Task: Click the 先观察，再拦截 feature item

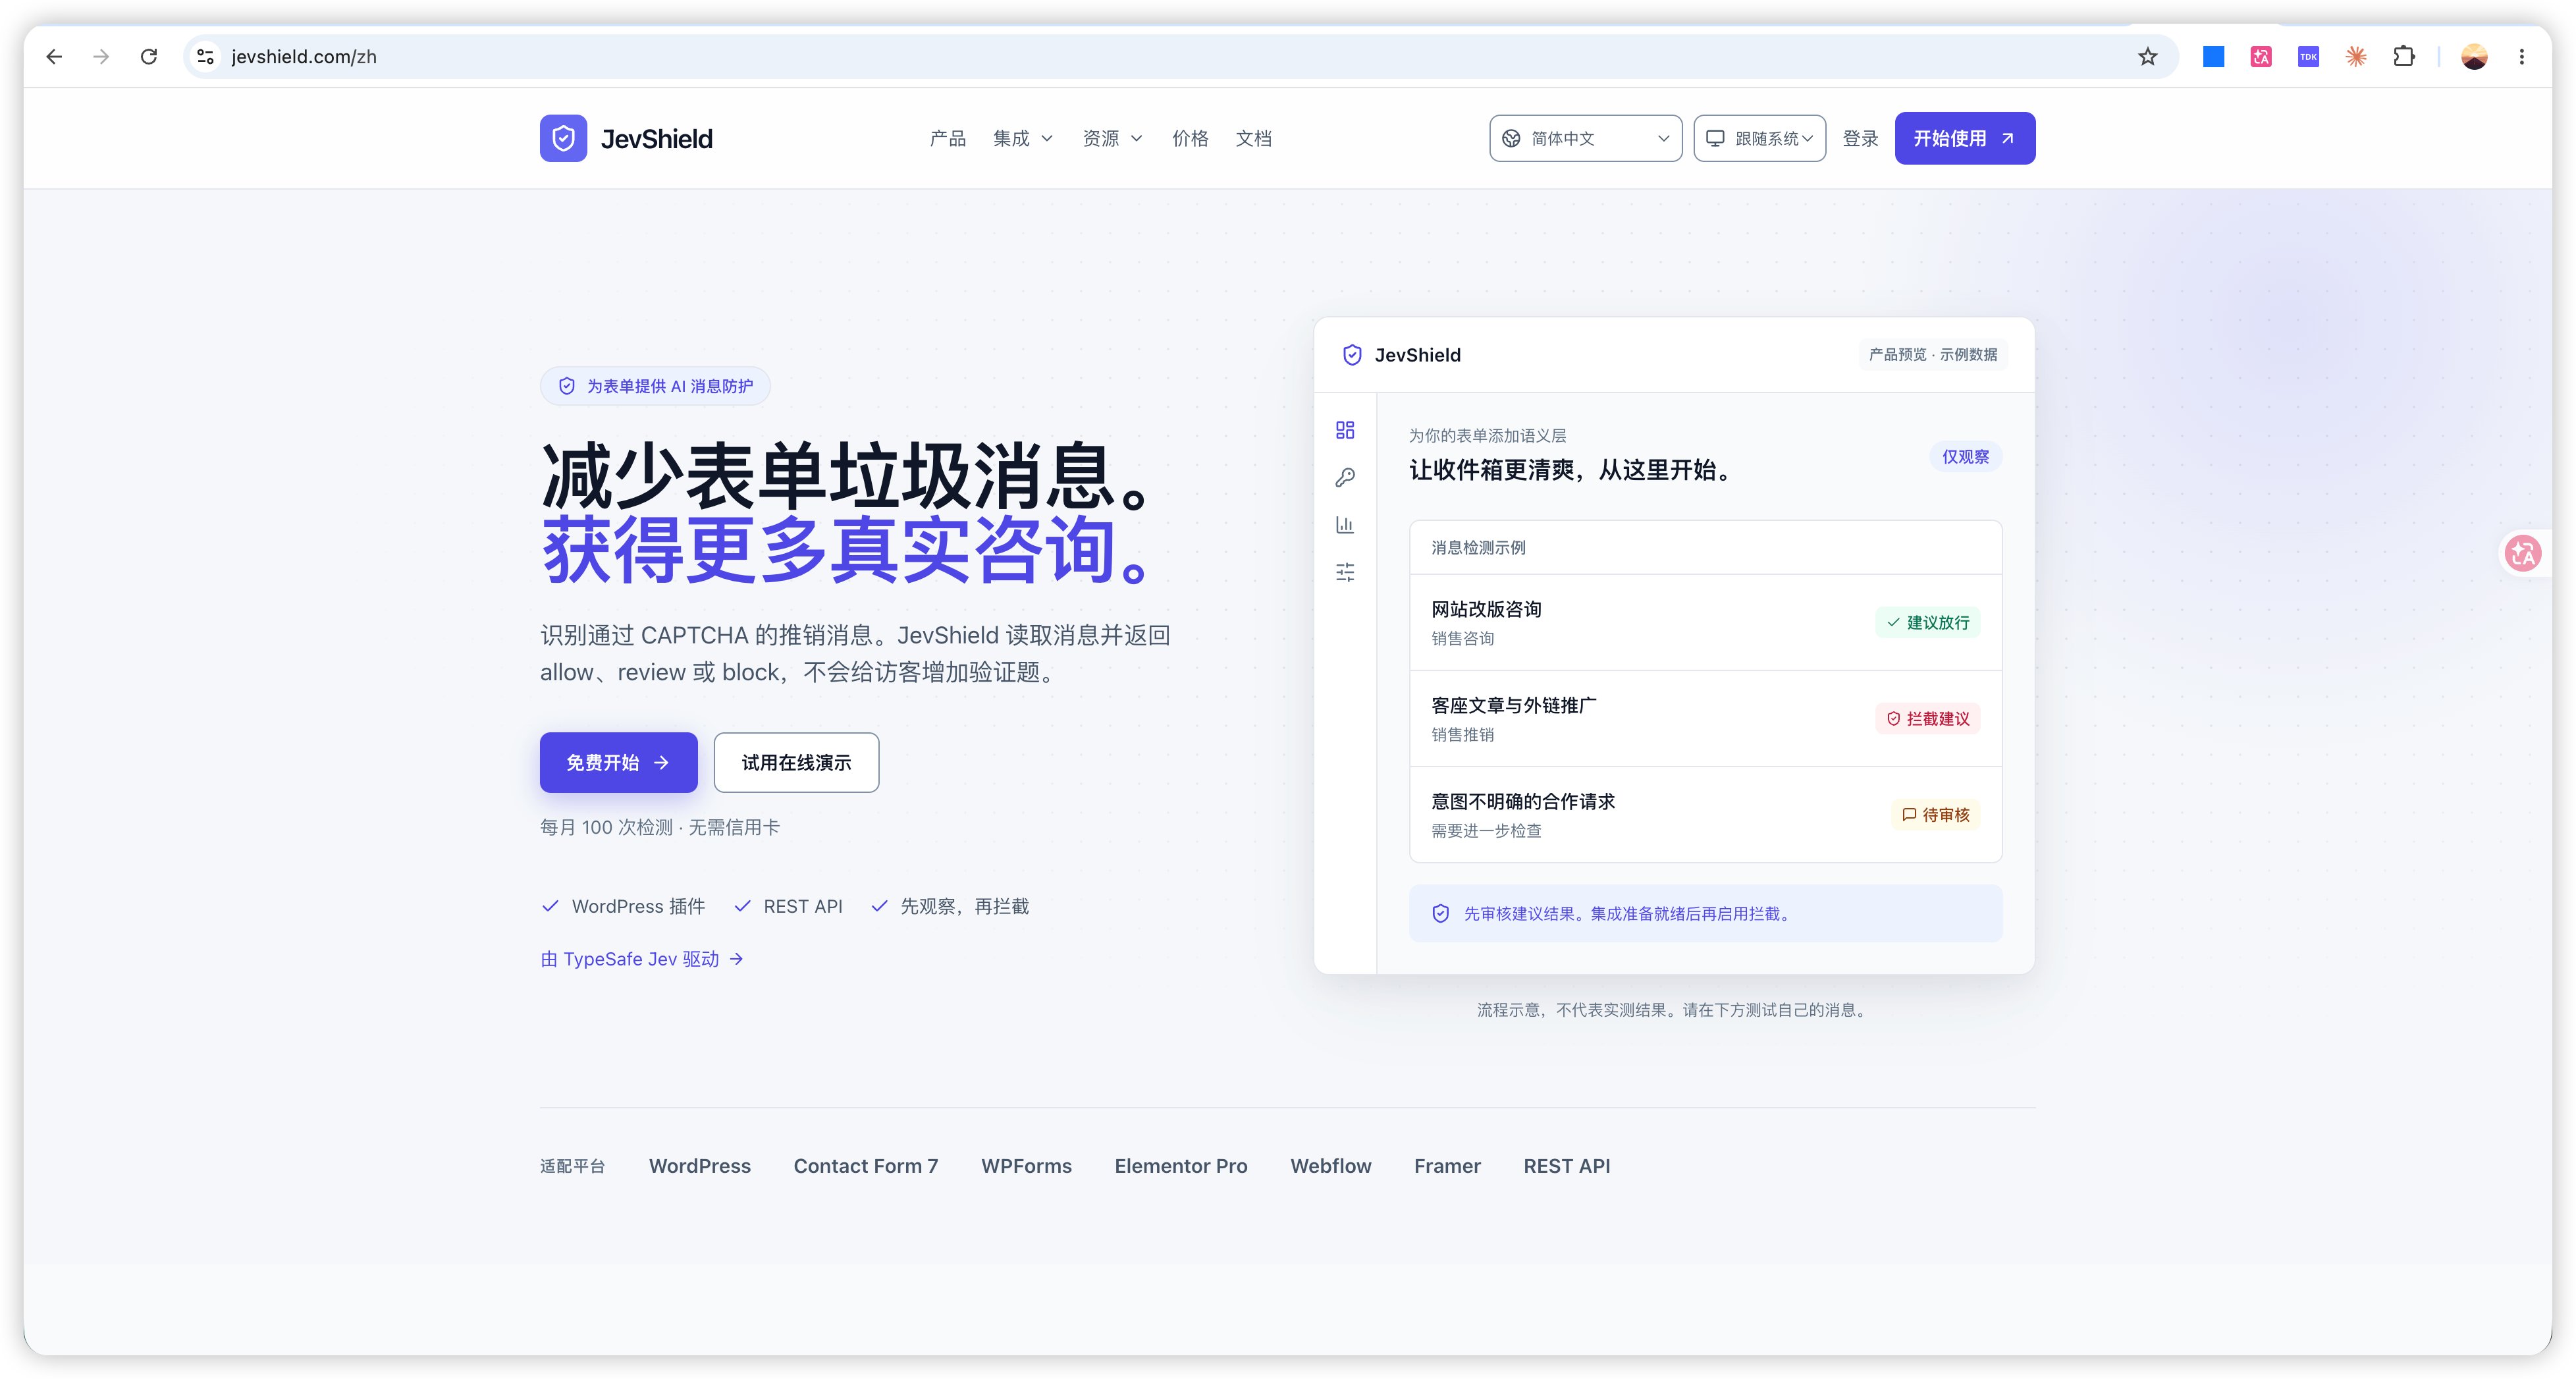Action: (x=950, y=906)
